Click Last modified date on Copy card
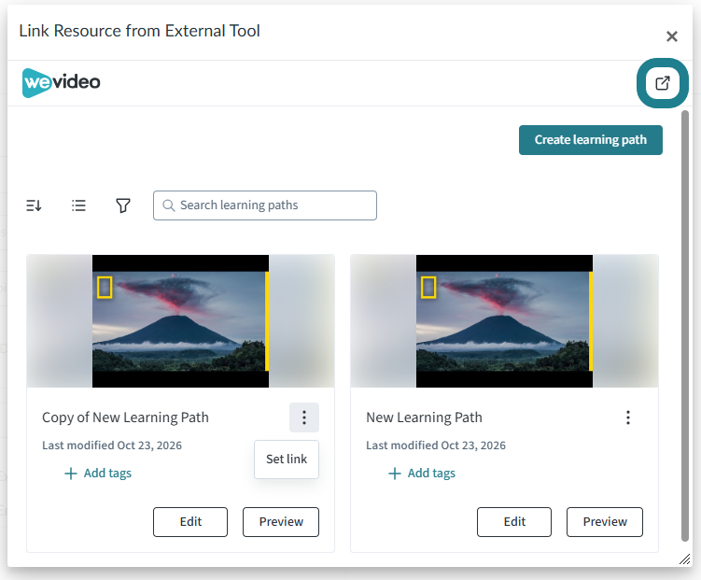 [x=112, y=446]
